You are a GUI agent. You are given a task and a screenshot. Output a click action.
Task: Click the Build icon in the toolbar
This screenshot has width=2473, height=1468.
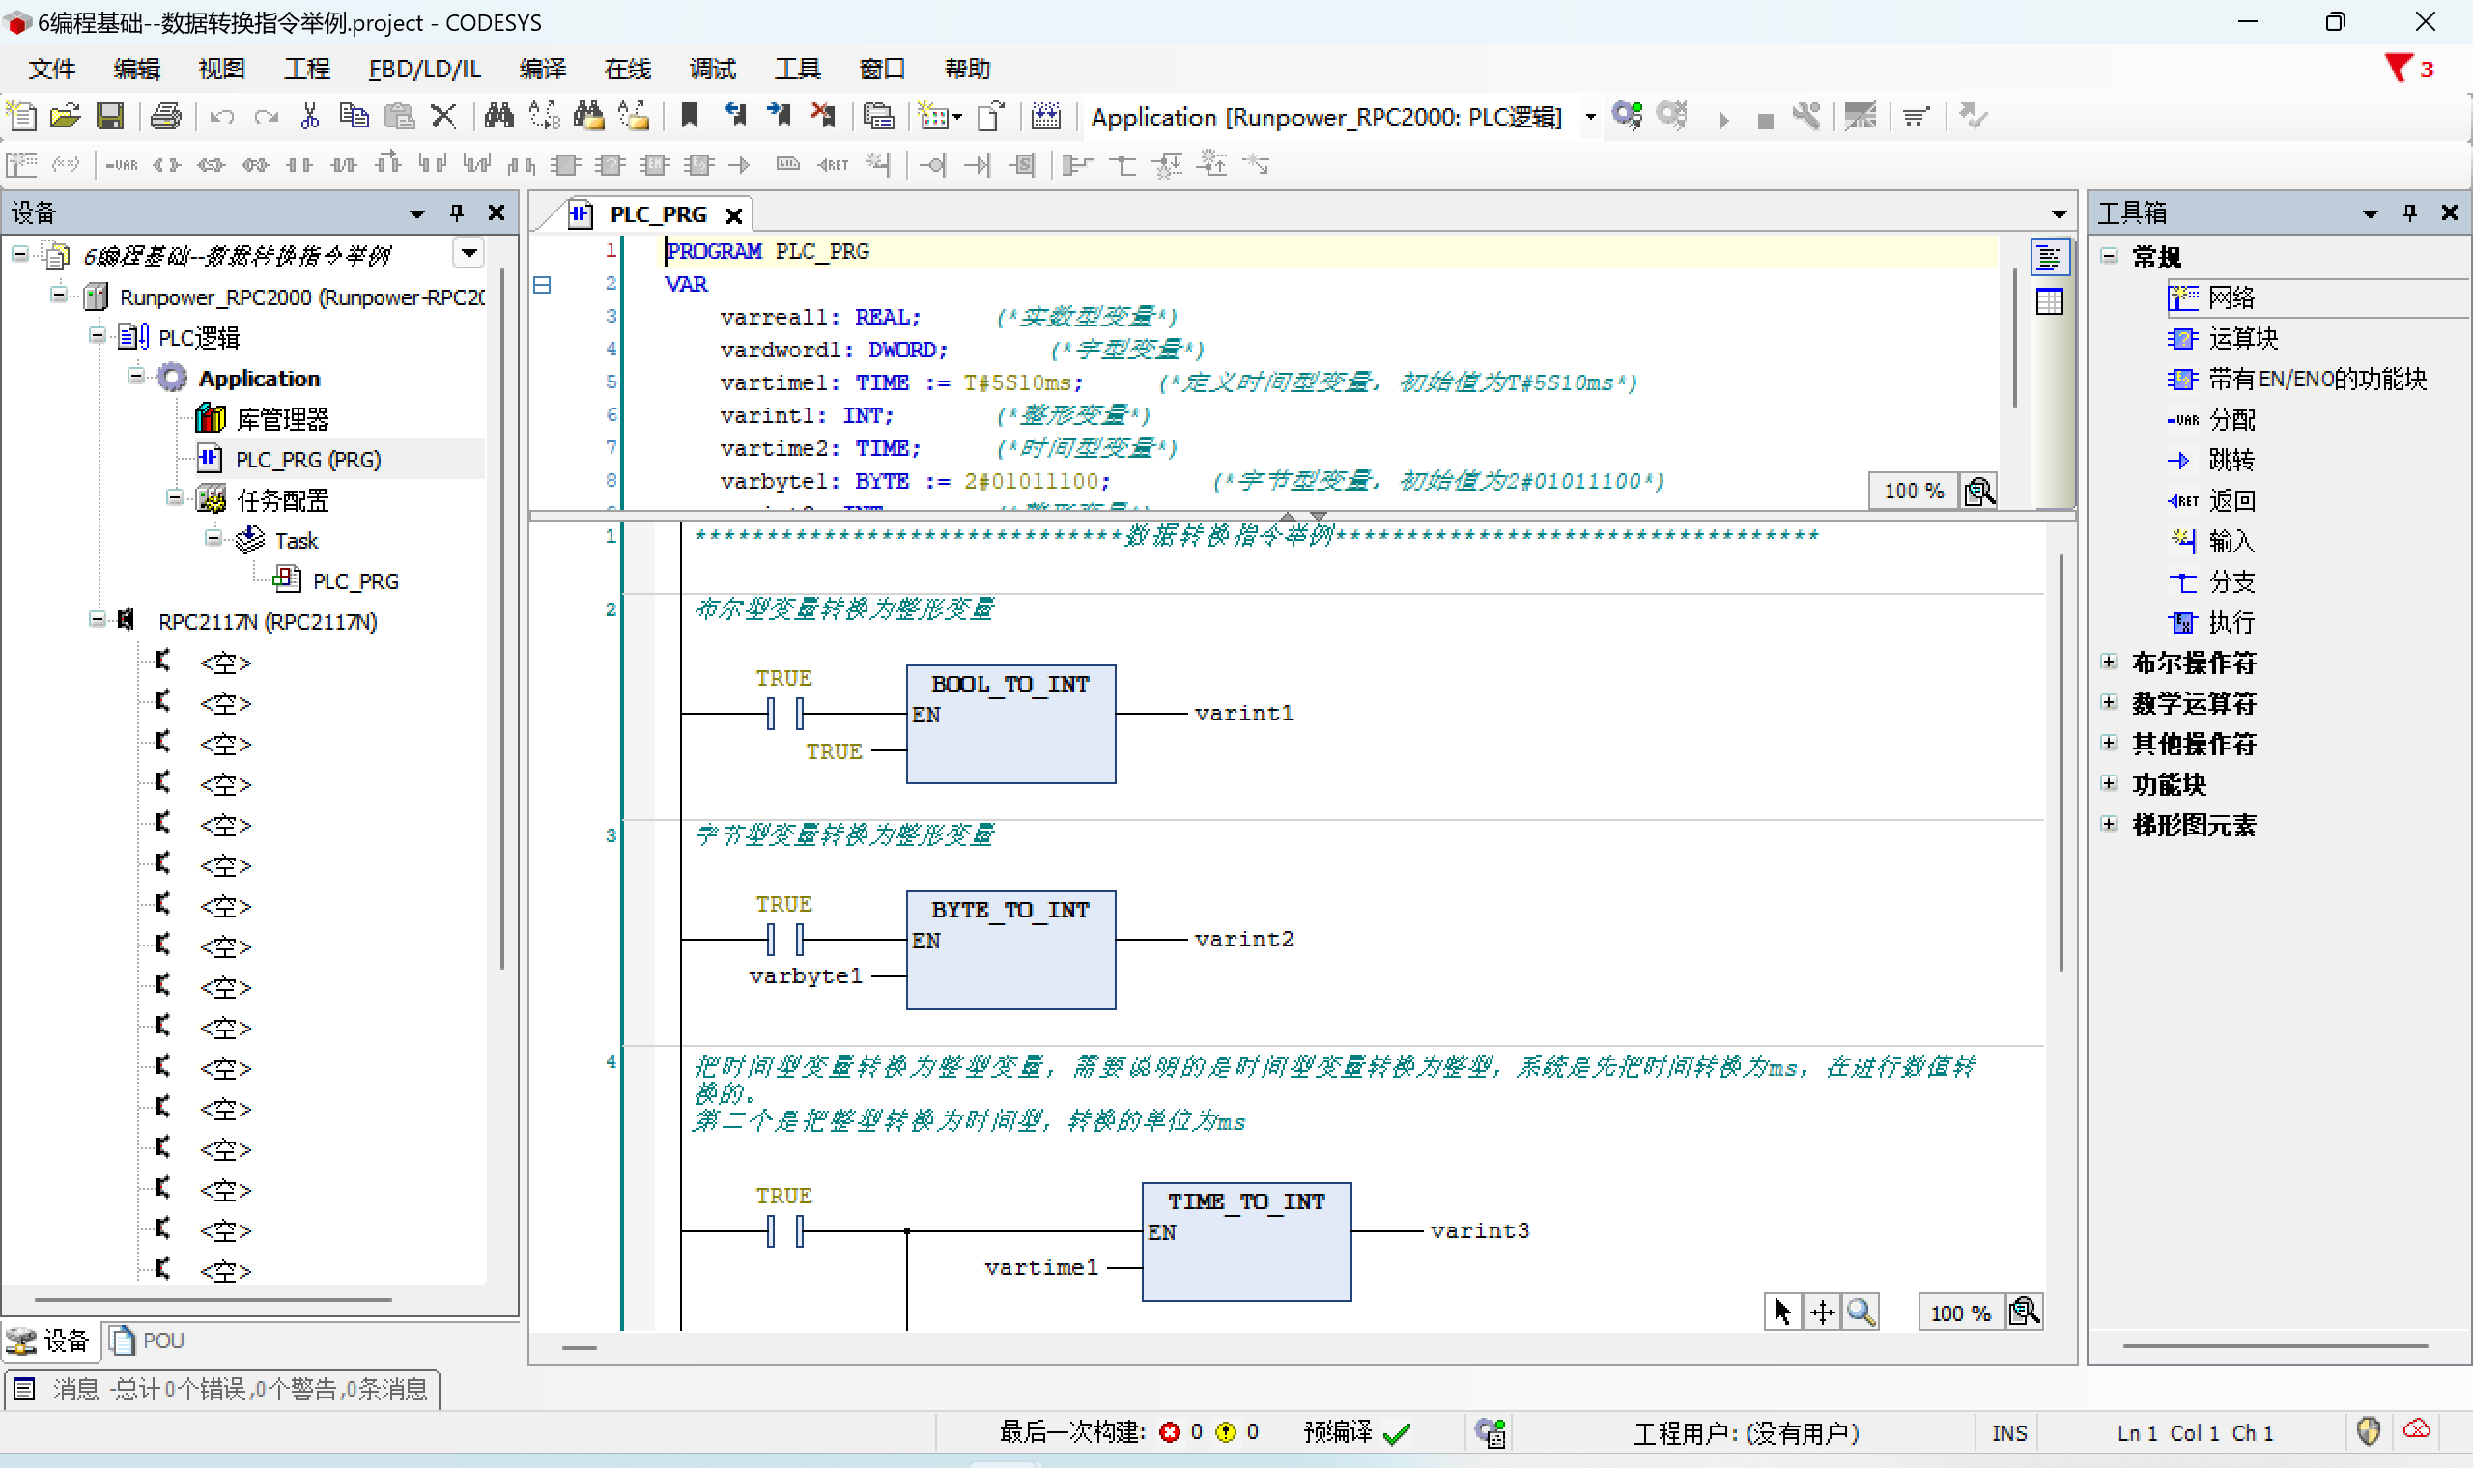coord(1046,117)
